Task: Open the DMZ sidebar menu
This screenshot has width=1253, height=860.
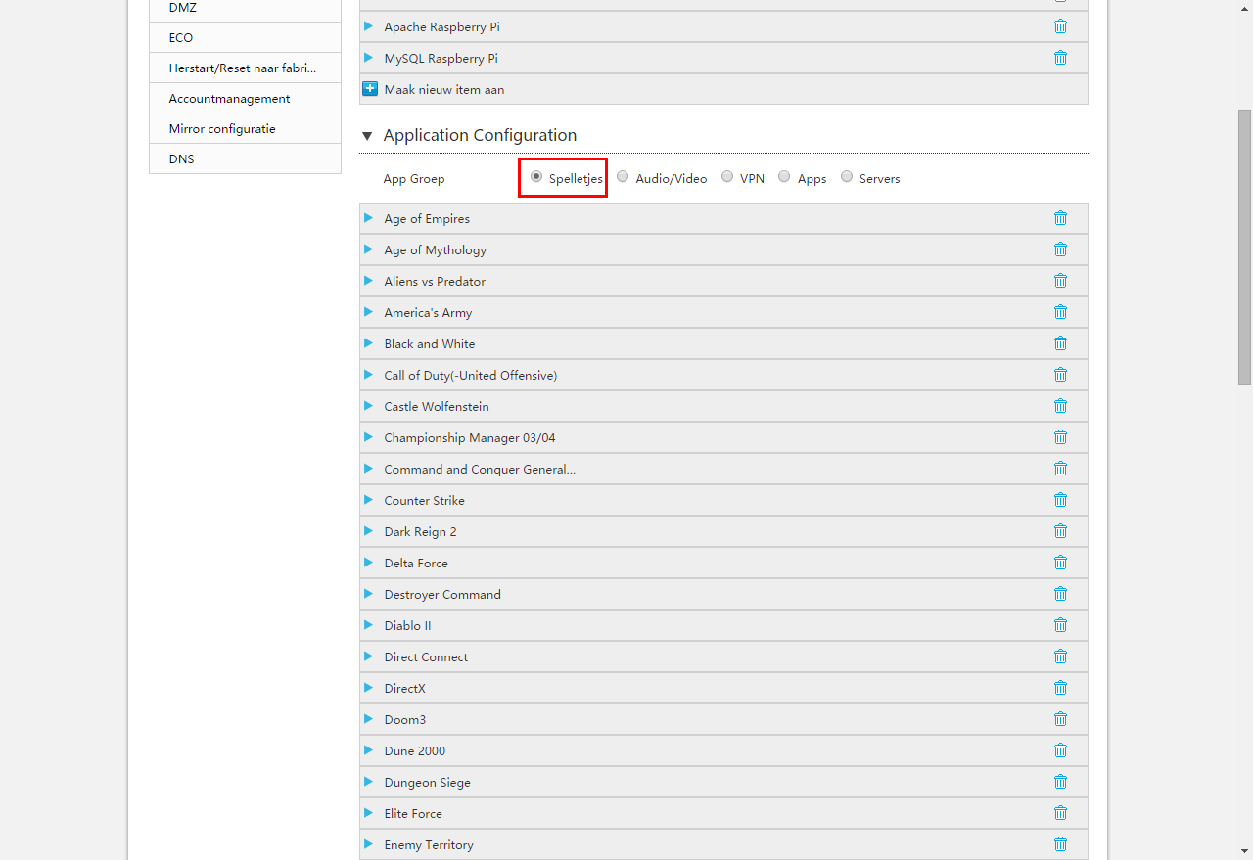Action: tap(245, 8)
